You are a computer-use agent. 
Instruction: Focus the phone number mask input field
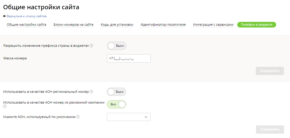coord(129,58)
